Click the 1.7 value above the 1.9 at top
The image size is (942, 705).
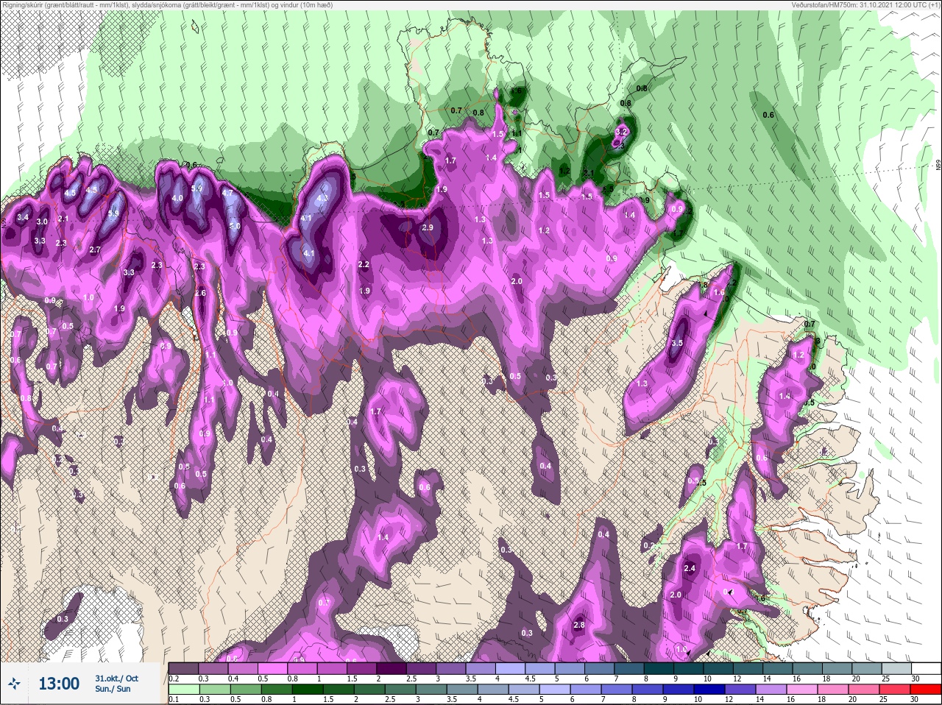point(450,160)
